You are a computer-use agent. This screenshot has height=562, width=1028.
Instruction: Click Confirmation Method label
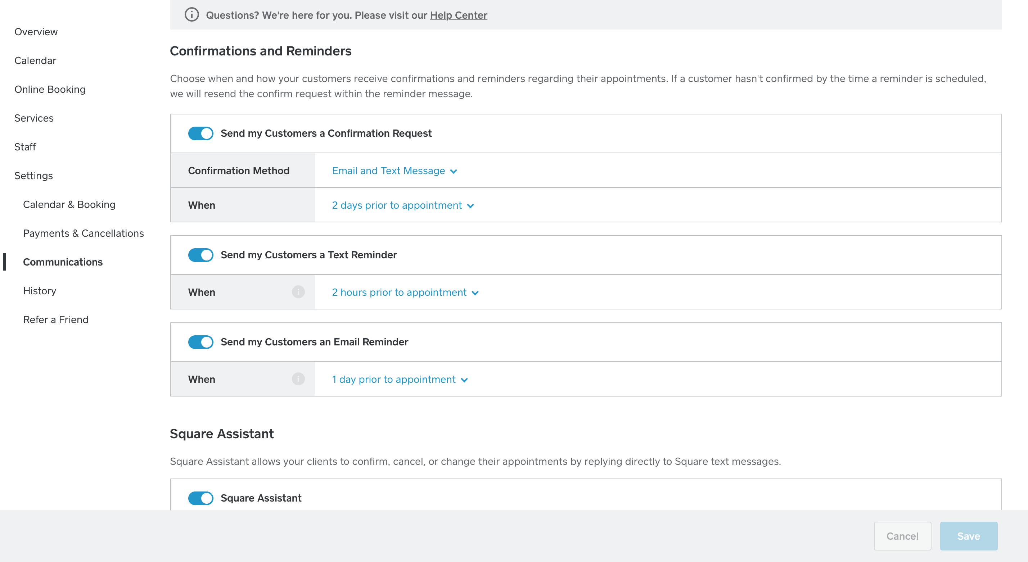(239, 171)
